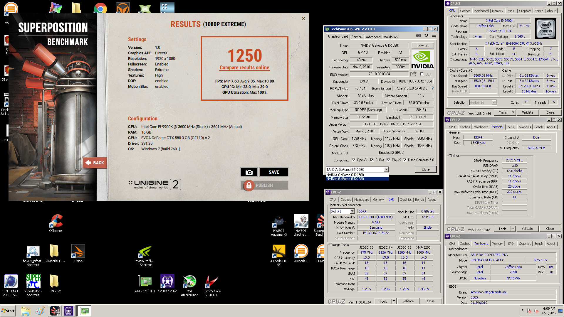Click the 1250 benchmark score text
The image size is (564, 317).
(245, 55)
